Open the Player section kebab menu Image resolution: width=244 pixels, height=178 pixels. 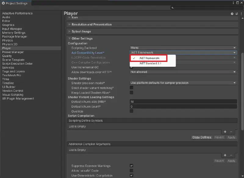(x=241, y=14)
